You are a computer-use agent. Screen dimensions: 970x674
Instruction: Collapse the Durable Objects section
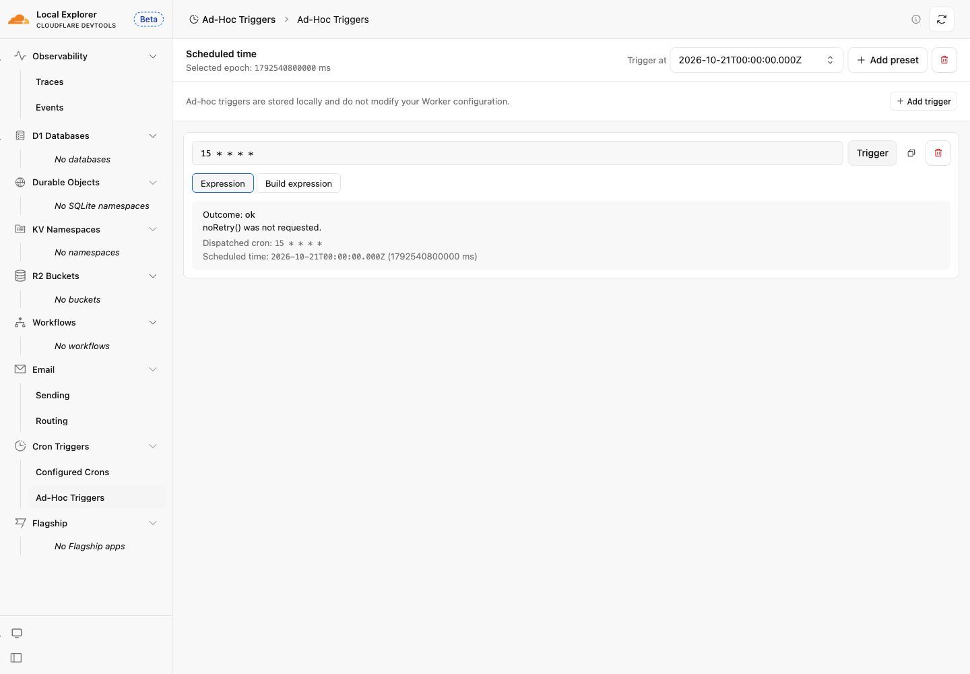click(x=153, y=182)
